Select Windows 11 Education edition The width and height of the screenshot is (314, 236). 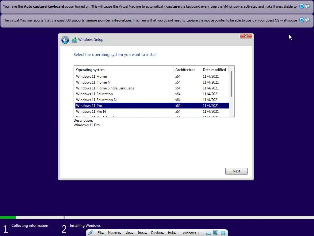(x=152, y=94)
